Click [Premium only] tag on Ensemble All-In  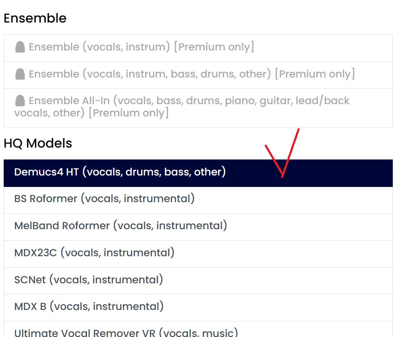point(128,113)
